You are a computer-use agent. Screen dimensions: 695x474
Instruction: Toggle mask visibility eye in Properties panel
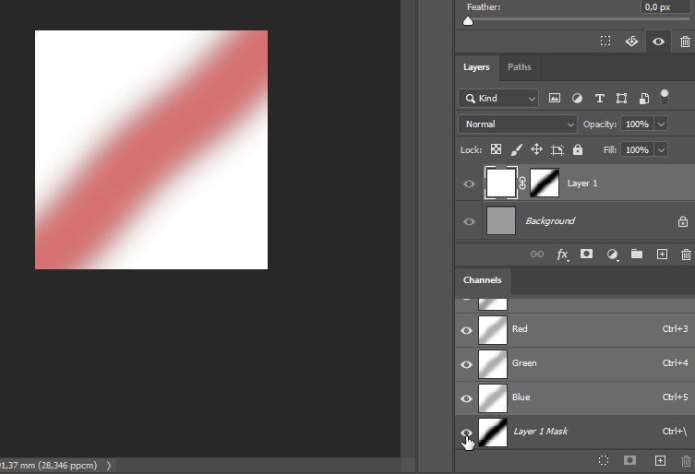(658, 41)
